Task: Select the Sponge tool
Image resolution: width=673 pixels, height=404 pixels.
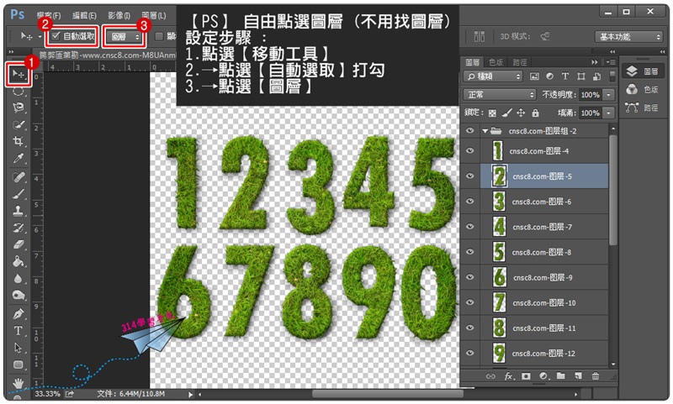Action: click(18, 296)
